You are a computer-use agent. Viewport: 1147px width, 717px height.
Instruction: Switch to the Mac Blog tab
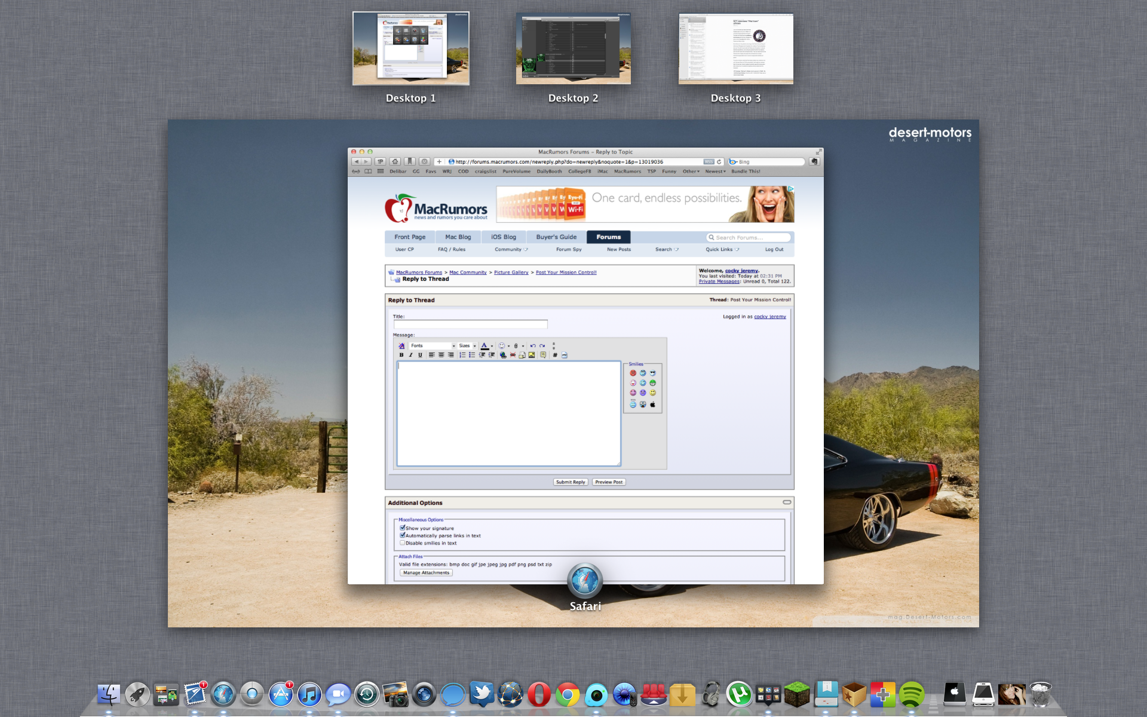point(458,237)
